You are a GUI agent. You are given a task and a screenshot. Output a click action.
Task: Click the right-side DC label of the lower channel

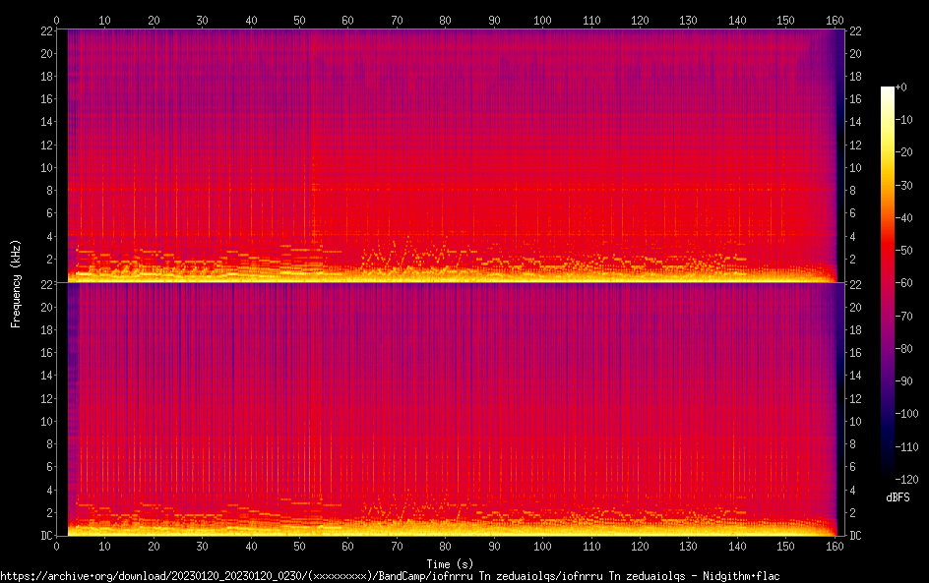coord(856,536)
